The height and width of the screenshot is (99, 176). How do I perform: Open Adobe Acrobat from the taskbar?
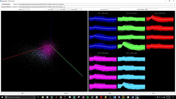(101, 97)
